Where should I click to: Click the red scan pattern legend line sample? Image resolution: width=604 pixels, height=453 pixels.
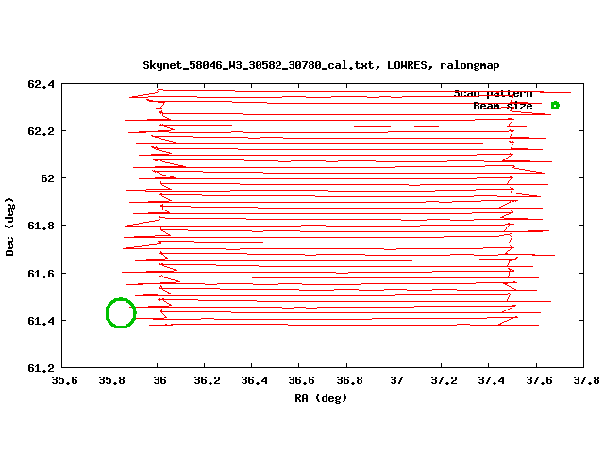click(555, 92)
